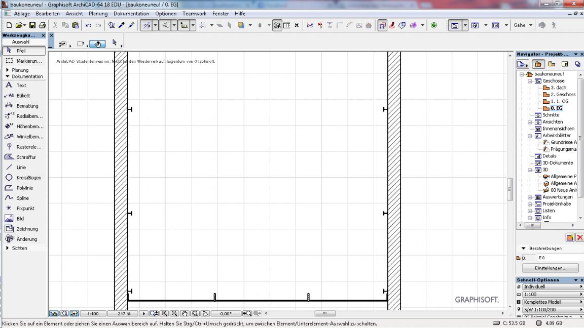Viewport: 584px width, 328px height.
Task: Click the 1:100 scale button below canvas
Action: tap(93, 313)
